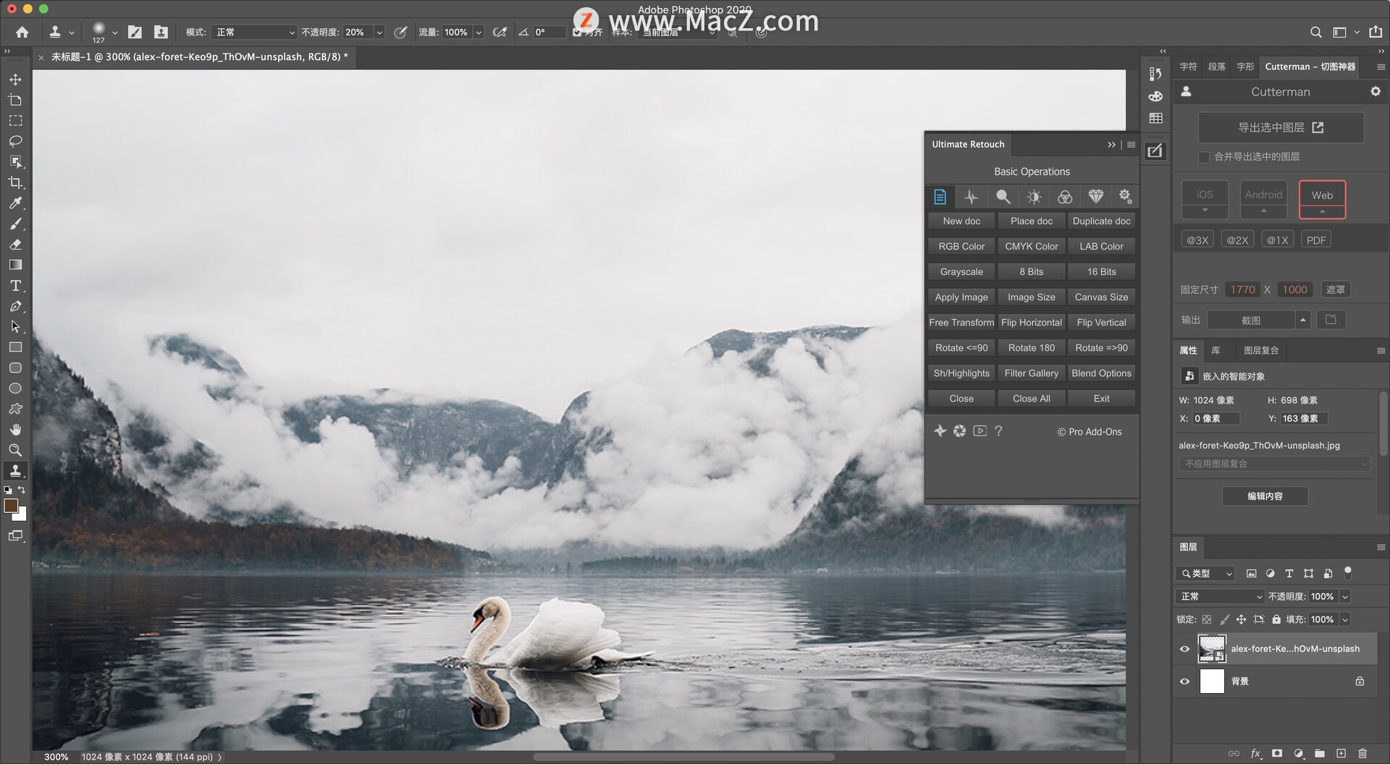
Task: Select the Pen tool
Action: [15, 306]
